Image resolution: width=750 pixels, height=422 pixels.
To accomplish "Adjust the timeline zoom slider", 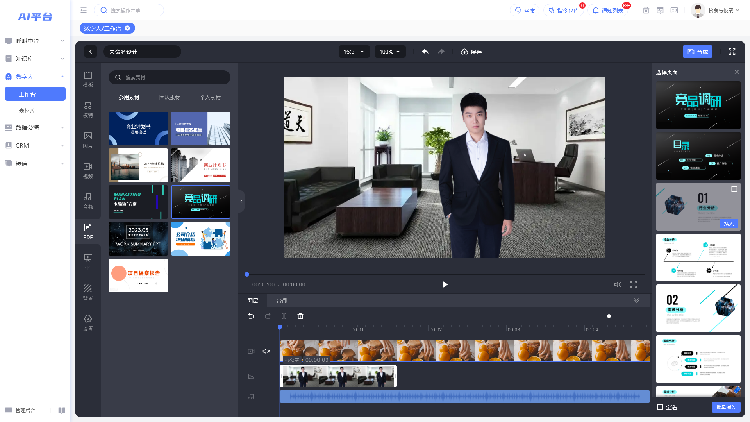I will [609, 316].
